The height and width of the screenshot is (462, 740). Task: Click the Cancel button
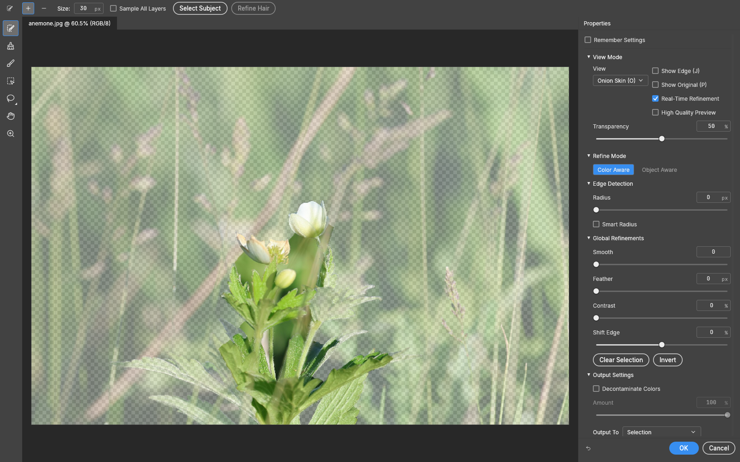pyautogui.click(x=719, y=448)
